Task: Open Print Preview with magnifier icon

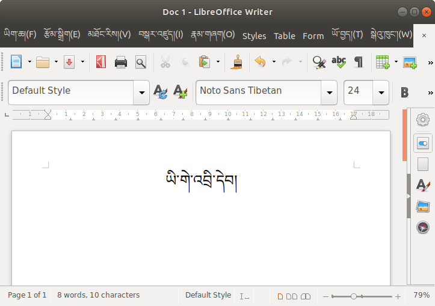Action: point(140,62)
